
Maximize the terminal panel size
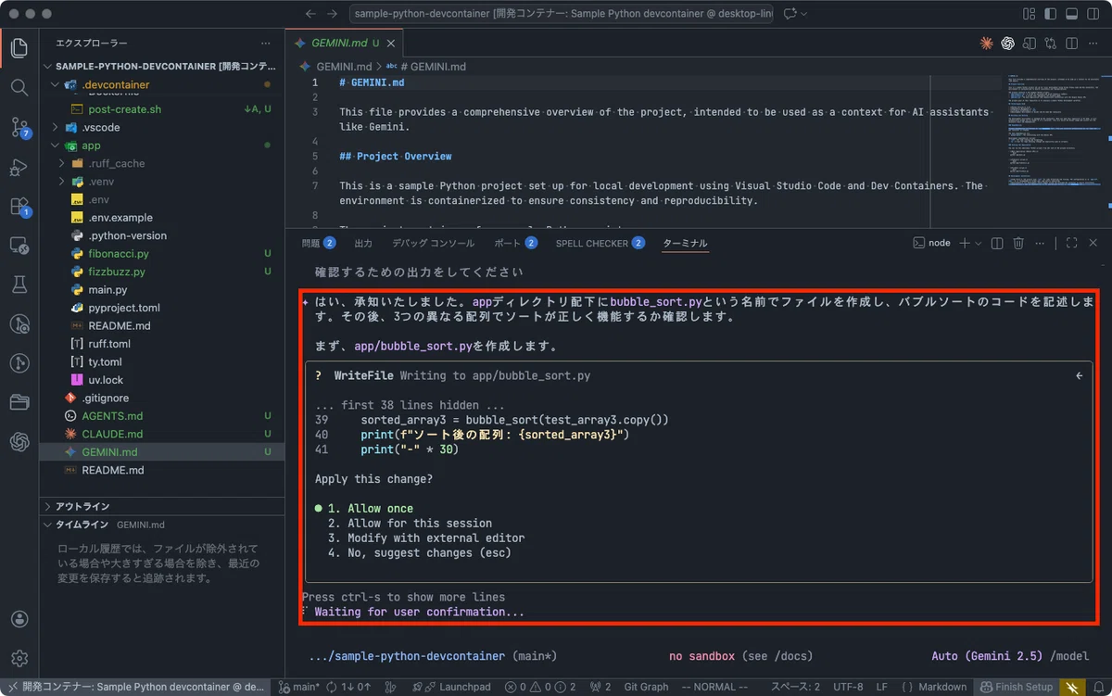[1071, 243]
